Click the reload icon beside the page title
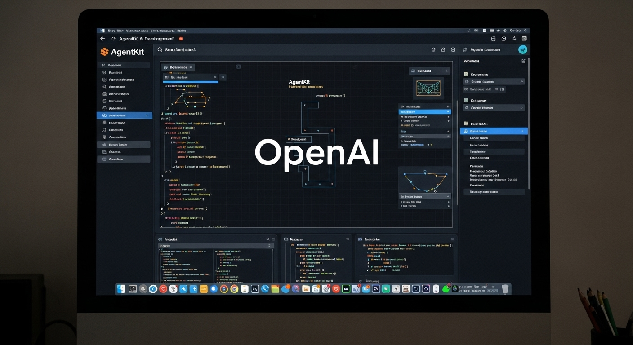Screen dimensions: 633x345 click(113, 39)
